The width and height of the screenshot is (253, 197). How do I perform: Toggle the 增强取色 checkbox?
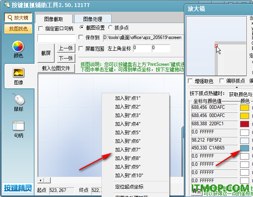pyautogui.click(x=190, y=81)
